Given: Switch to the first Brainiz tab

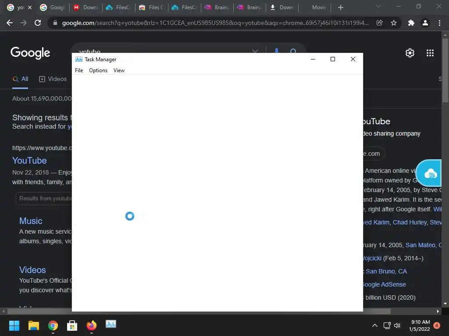Looking at the screenshot, I should pos(217,7).
